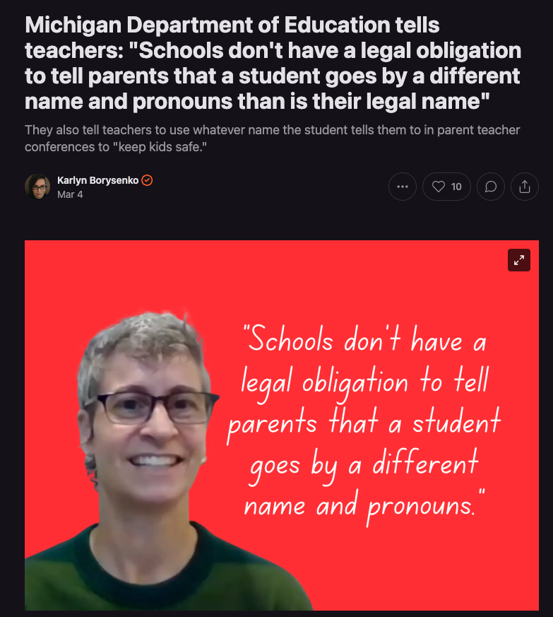This screenshot has width=553, height=617.
Task: Click the Mar 4 publication date
Action: tap(70, 194)
